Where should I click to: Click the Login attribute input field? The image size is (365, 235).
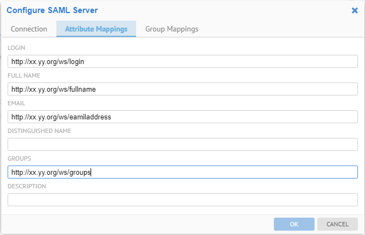(183, 61)
